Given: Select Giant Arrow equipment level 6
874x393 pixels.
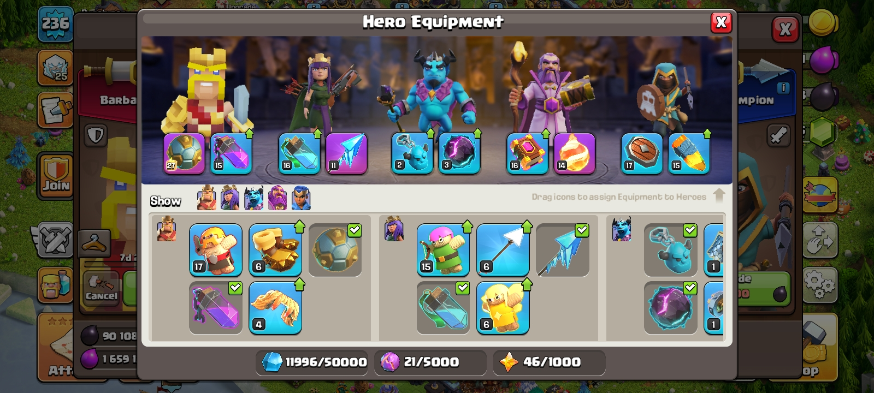Looking at the screenshot, I should 503,249.
